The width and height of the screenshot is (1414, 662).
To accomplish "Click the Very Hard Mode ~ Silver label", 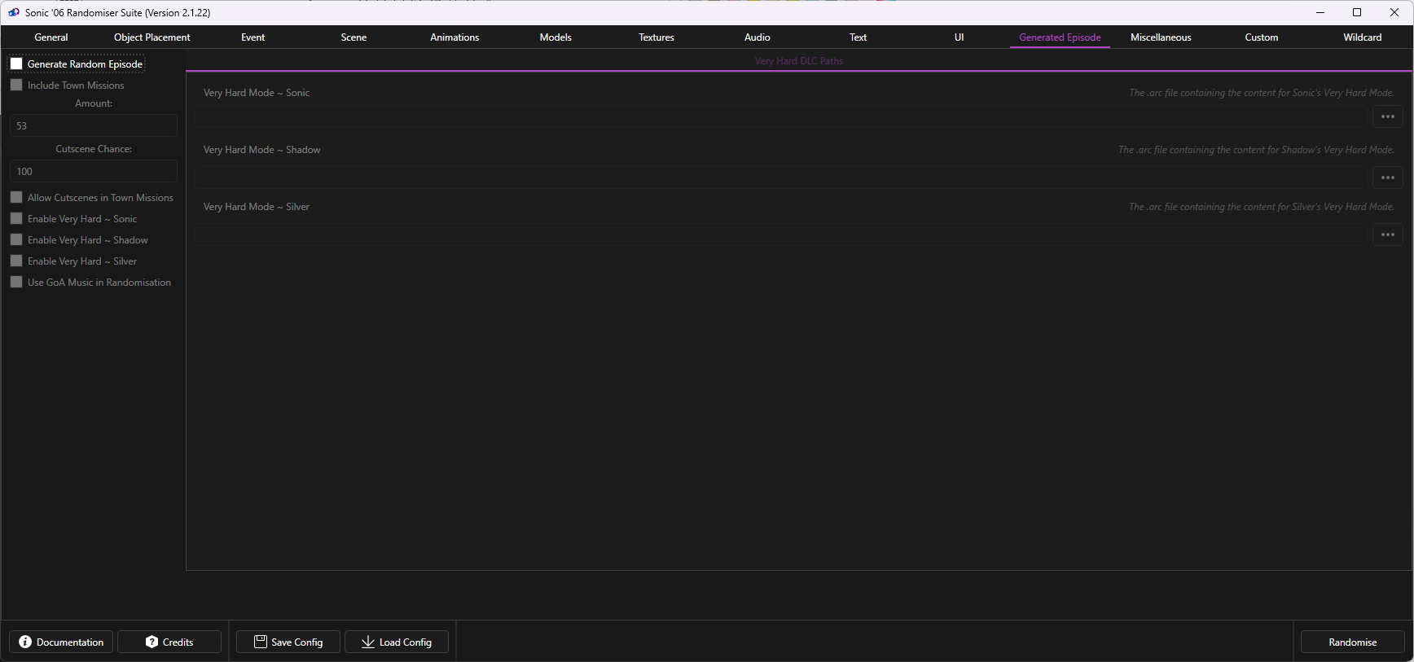I will pyautogui.click(x=257, y=207).
